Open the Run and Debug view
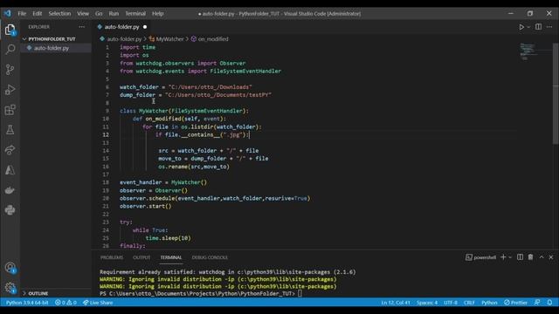Viewport: 559px width, 314px height. click(10, 89)
